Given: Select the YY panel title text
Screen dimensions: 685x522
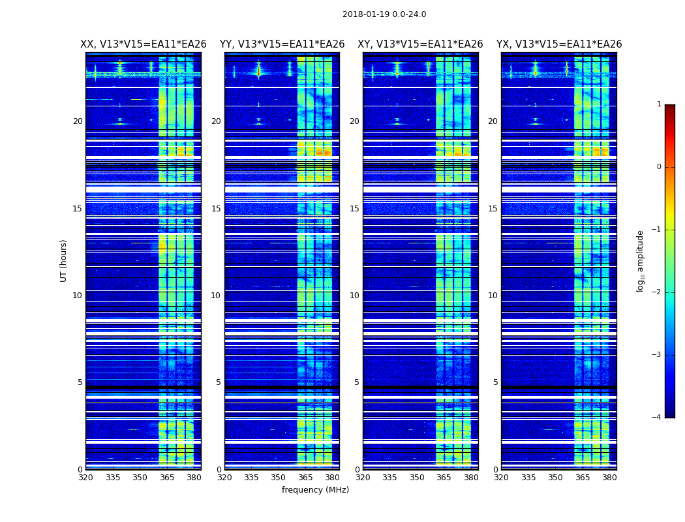Looking at the screenshot, I should click(x=282, y=44).
